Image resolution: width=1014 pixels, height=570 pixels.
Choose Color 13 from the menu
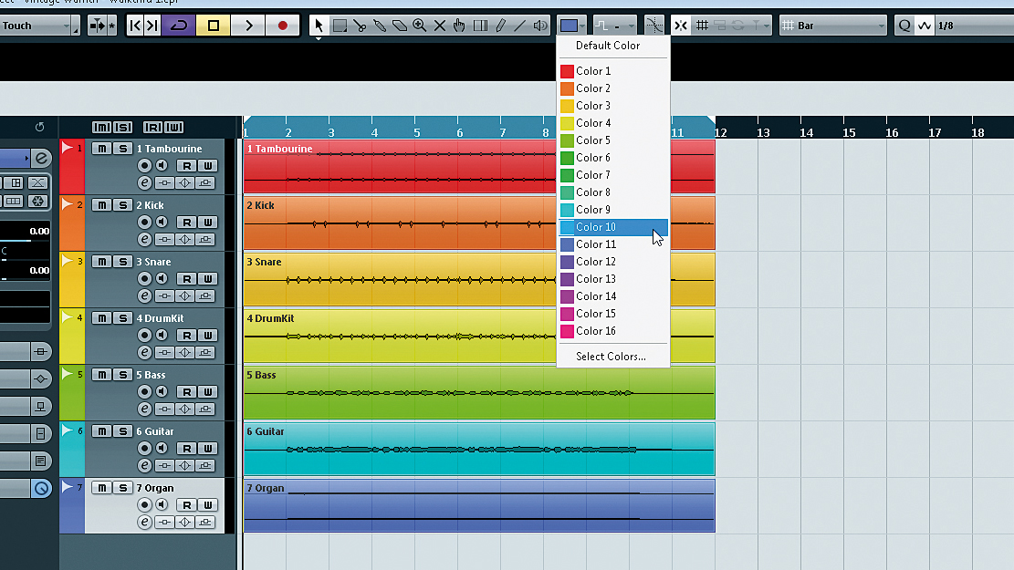613,279
